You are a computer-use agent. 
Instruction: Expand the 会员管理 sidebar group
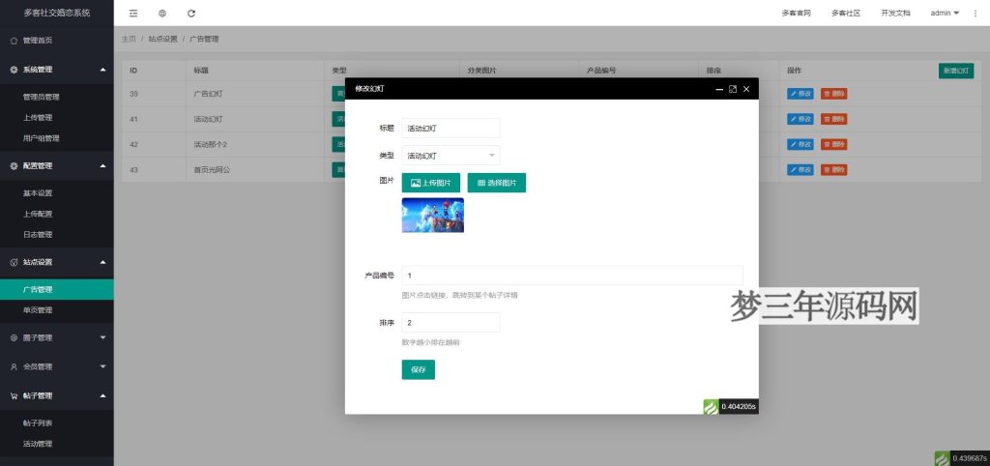coord(57,366)
